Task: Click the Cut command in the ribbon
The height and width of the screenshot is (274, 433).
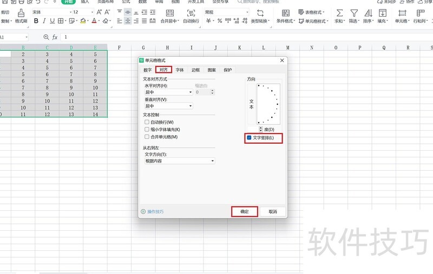Action: pyautogui.click(x=5, y=12)
